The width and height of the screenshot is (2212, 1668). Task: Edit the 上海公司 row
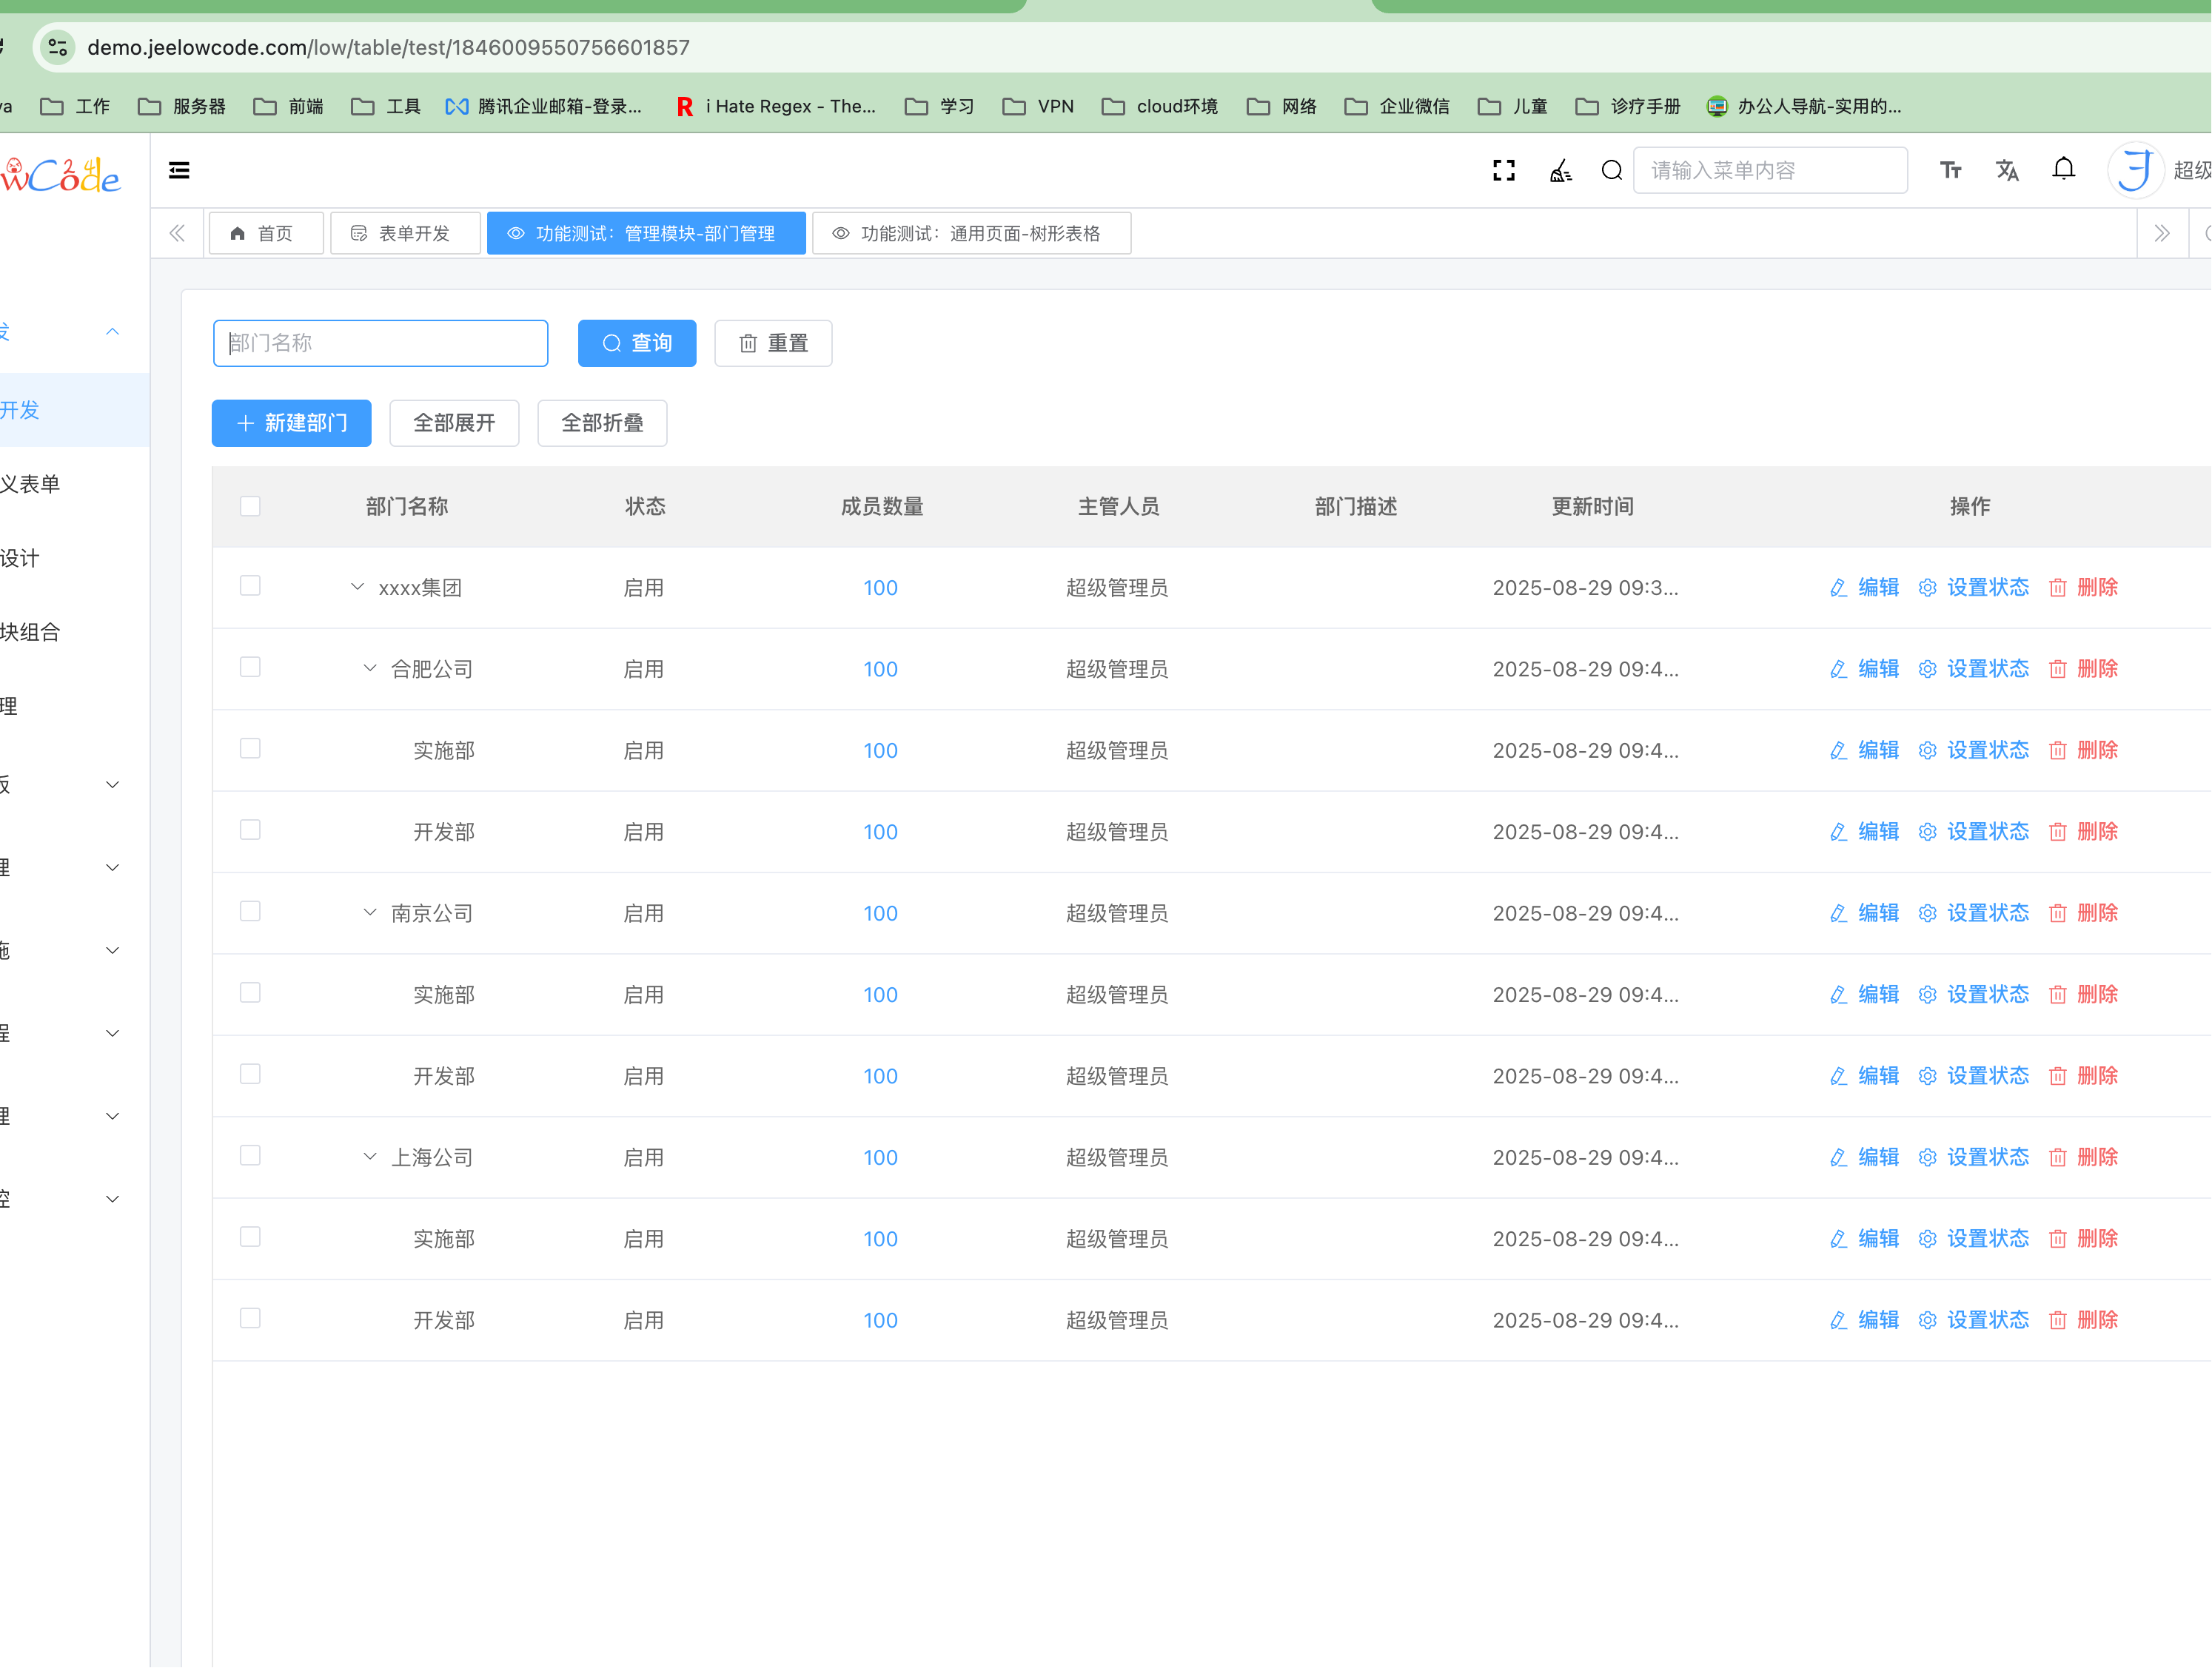[x=1863, y=1157]
